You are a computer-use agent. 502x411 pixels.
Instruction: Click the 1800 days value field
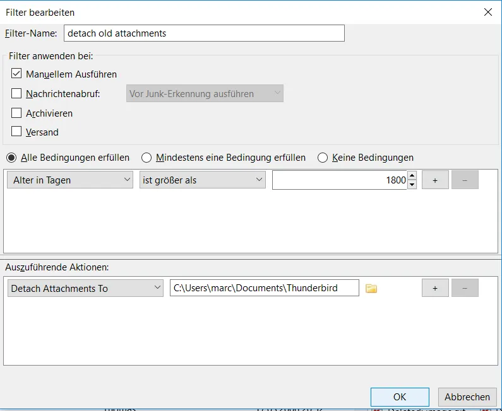click(340, 180)
